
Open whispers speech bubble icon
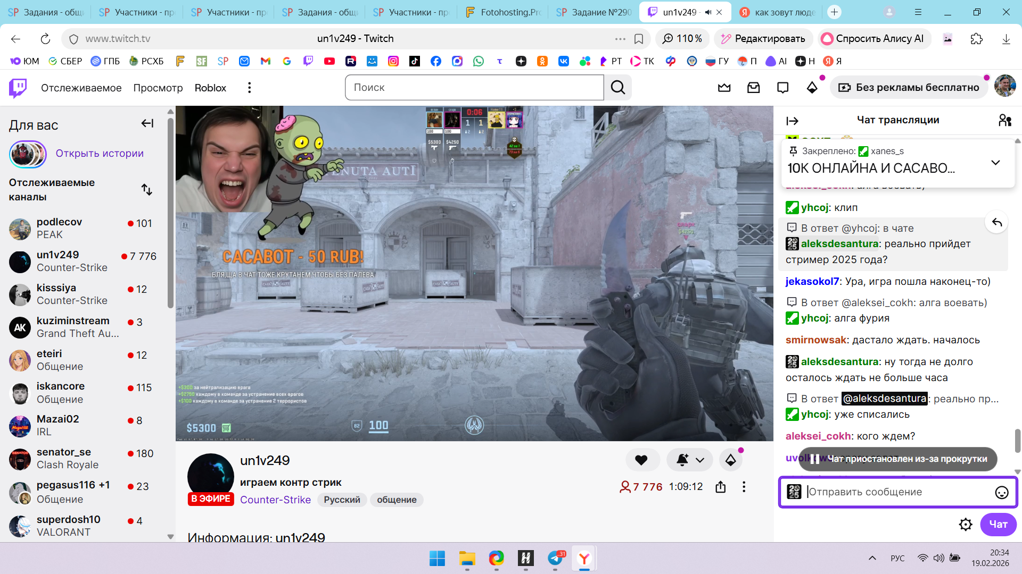click(782, 88)
